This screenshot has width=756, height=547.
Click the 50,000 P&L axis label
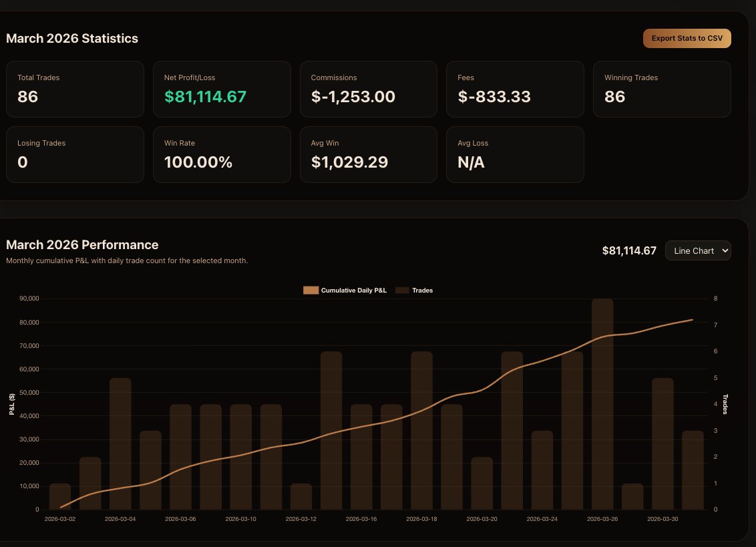tap(29, 393)
